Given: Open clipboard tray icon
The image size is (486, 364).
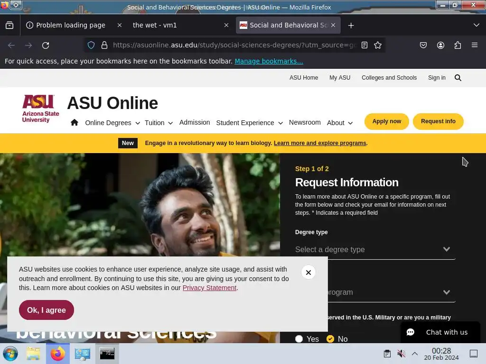Looking at the screenshot, I should 387,354.
